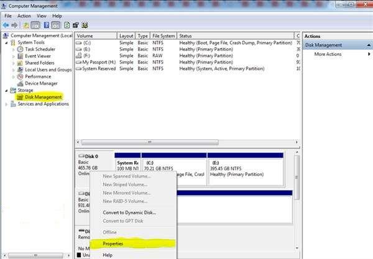Click the Performance monitor icon

[21, 76]
